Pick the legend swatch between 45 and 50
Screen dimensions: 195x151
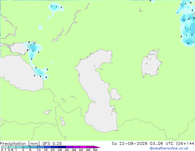tap(90, 147)
